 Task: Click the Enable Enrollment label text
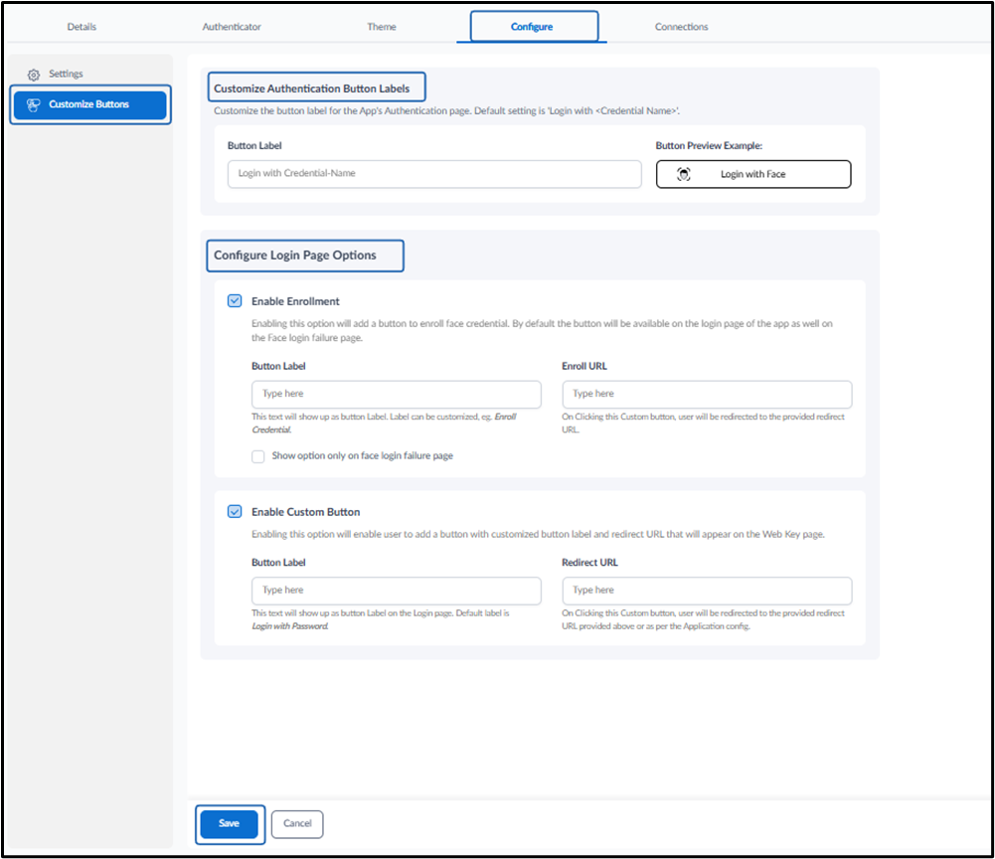(x=295, y=301)
